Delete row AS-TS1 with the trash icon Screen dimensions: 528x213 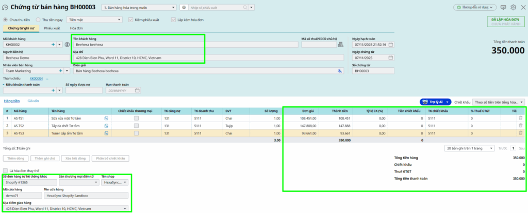(520, 118)
